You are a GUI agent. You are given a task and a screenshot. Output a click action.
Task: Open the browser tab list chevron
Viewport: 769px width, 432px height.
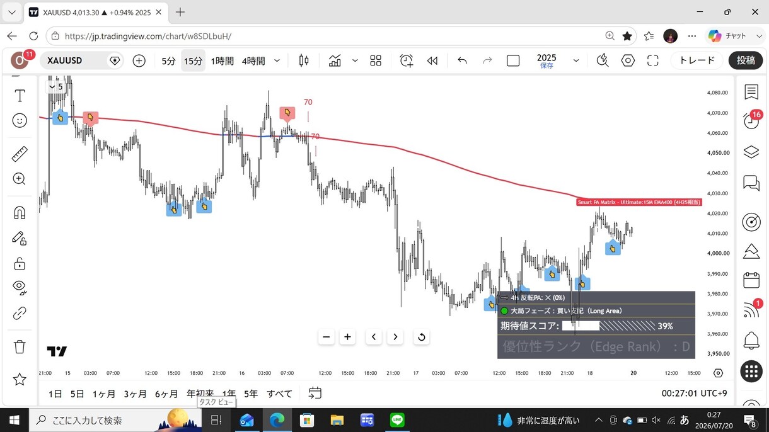tap(11, 12)
